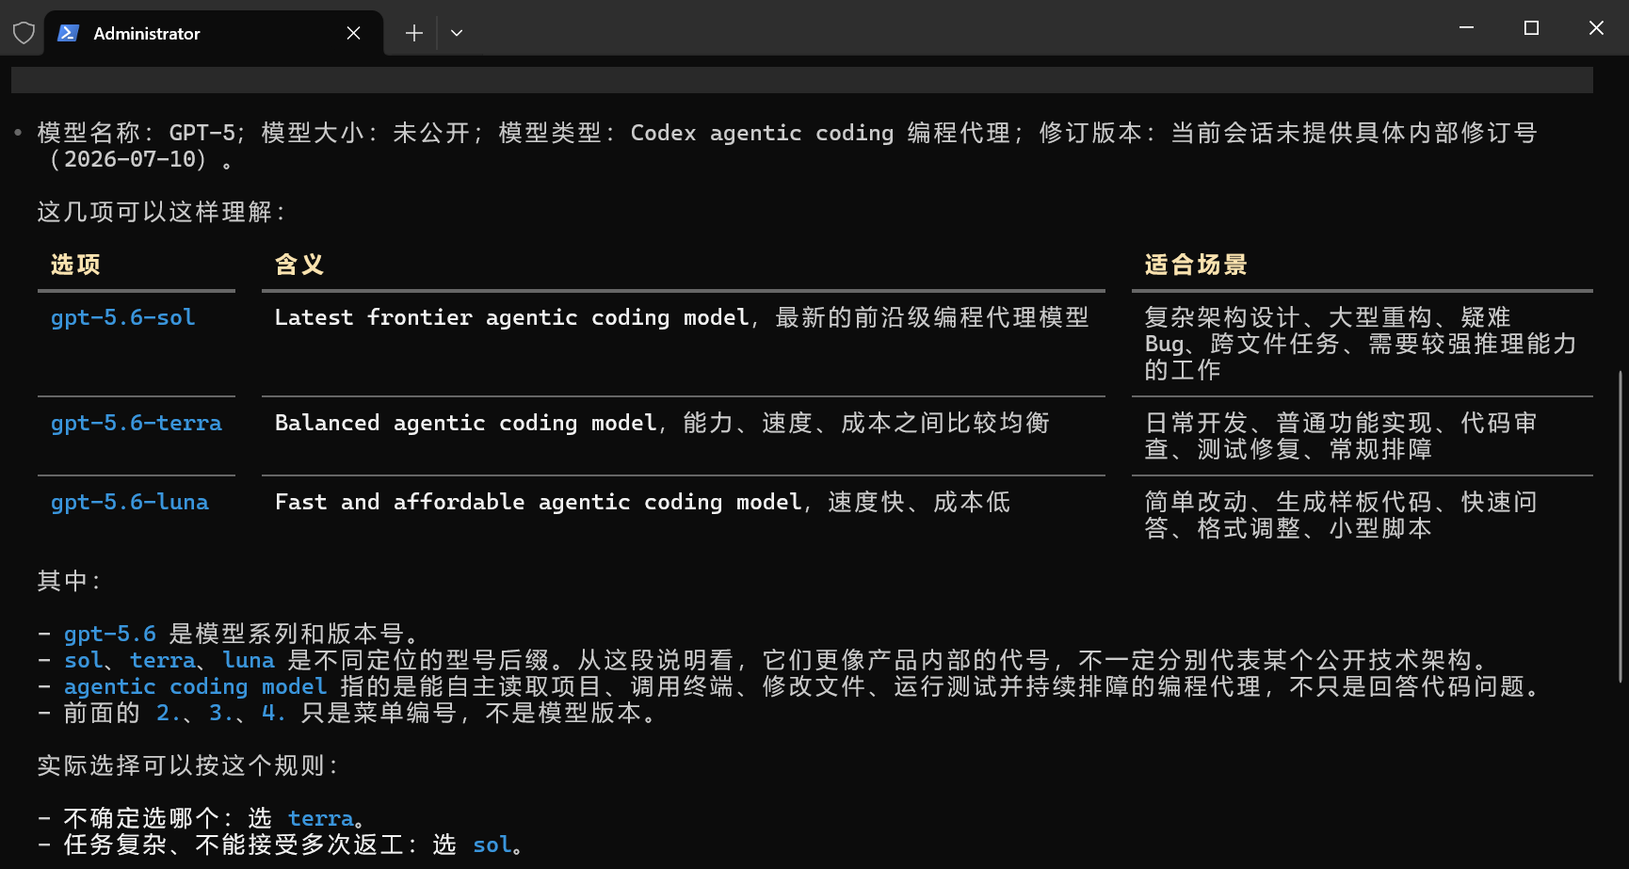Click the 日常开发 scenario cell
1629x869 pixels.
[x=1341, y=436]
